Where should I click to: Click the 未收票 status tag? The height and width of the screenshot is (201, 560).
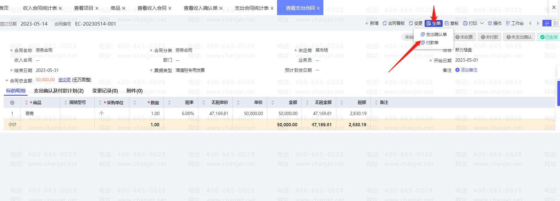[x=464, y=37]
